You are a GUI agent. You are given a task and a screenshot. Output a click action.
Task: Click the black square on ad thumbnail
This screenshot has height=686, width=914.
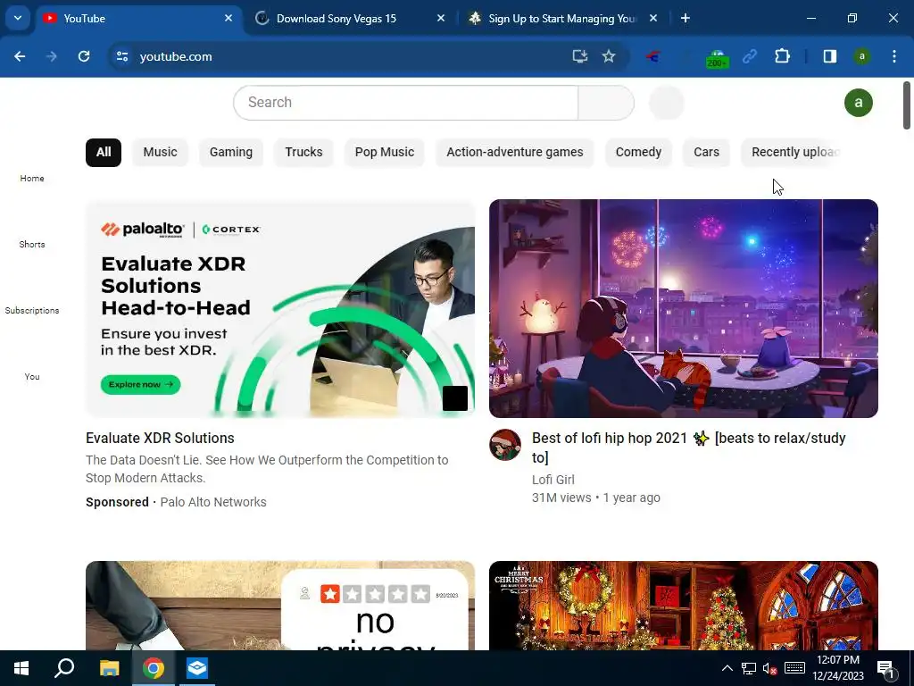pos(454,398)
